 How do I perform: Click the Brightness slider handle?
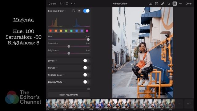pyautogui.click(x=69, y=53)
